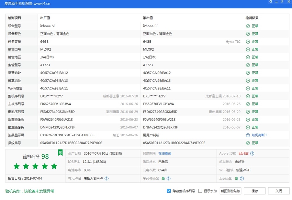This screenshot has width=292, height=200.
Task: Click the Hynix TLC storage label
Action: pos(233,42)
